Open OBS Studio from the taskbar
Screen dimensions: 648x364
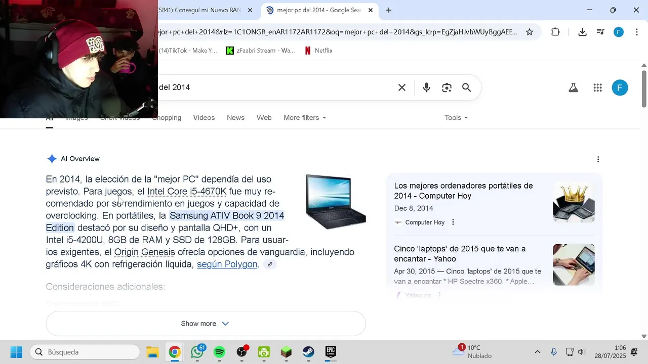click(241, 352)
